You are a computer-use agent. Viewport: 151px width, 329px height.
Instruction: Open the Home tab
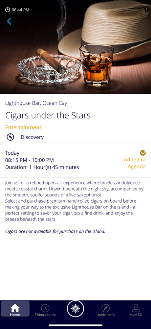pos(15,309)
